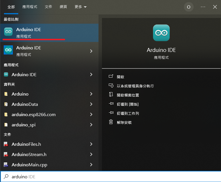Open the Arduino IDE best match result
Screen dimensions: 221x182
[49, 33]
